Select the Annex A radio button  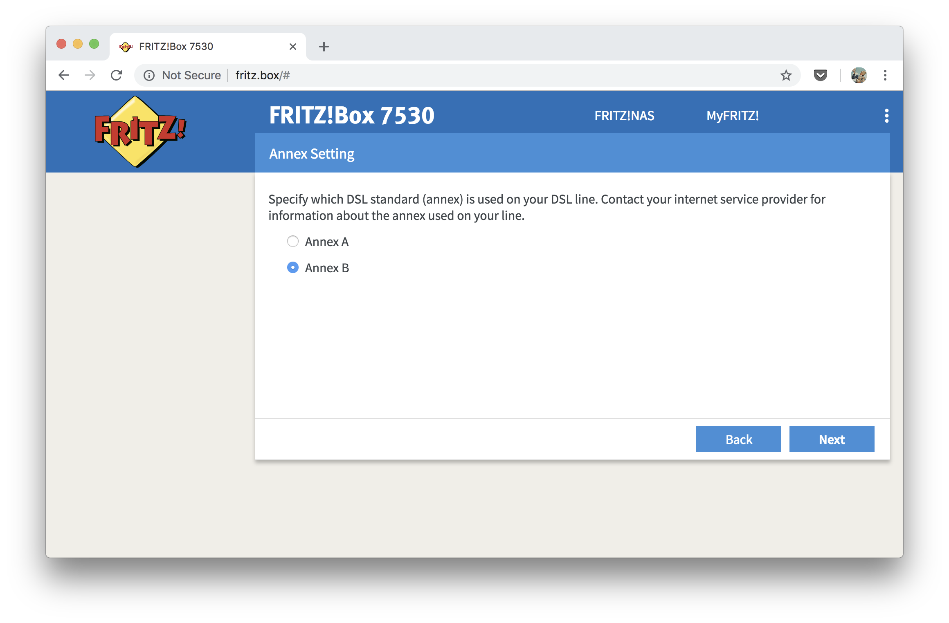(x=293, y=241)
